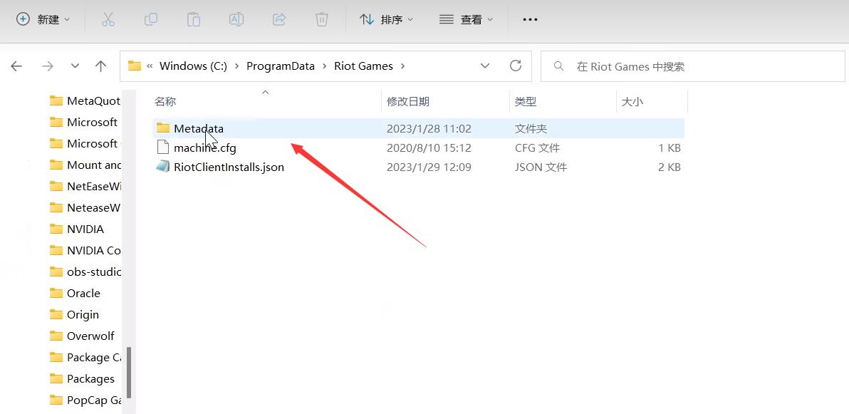Open recent locations chevron
Viewport: 849px width, 414px height.
pos(75,66)
